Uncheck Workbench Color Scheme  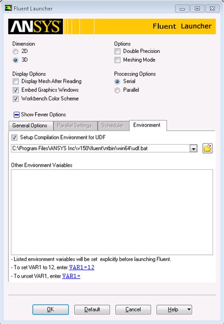coord(16,99)
